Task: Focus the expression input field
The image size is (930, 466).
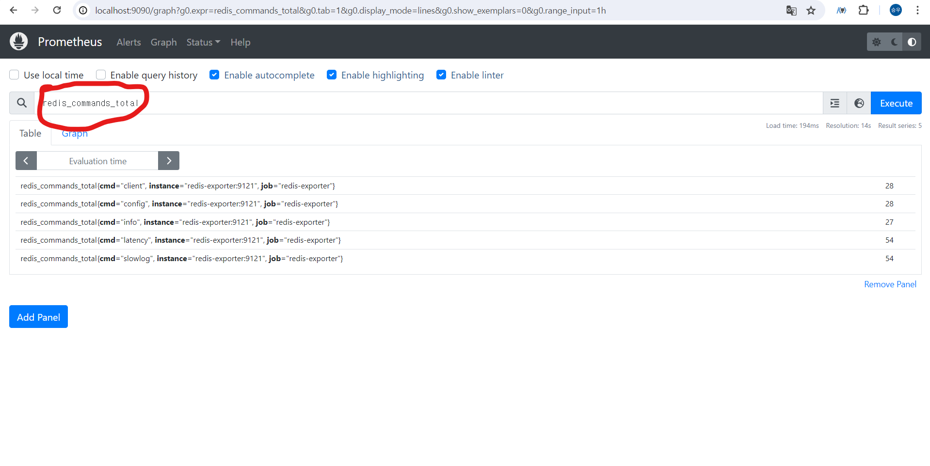Action: [429, 103]
